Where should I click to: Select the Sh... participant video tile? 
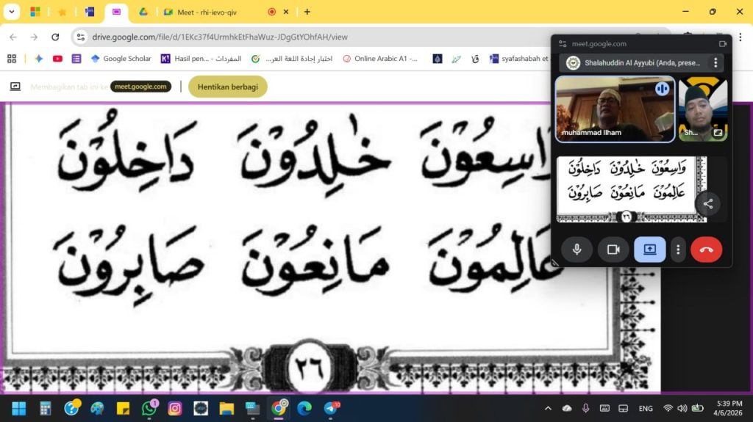click(703, 109)
